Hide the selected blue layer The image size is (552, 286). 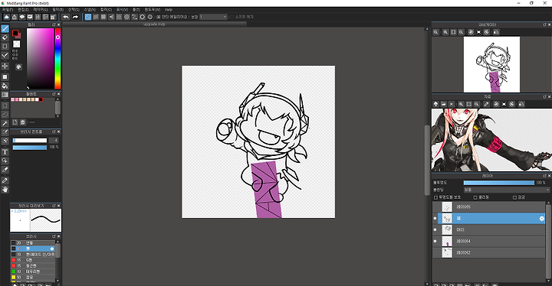[x=435, y=219]
